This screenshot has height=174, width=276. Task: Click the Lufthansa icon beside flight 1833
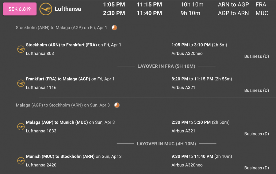(21, 127)
